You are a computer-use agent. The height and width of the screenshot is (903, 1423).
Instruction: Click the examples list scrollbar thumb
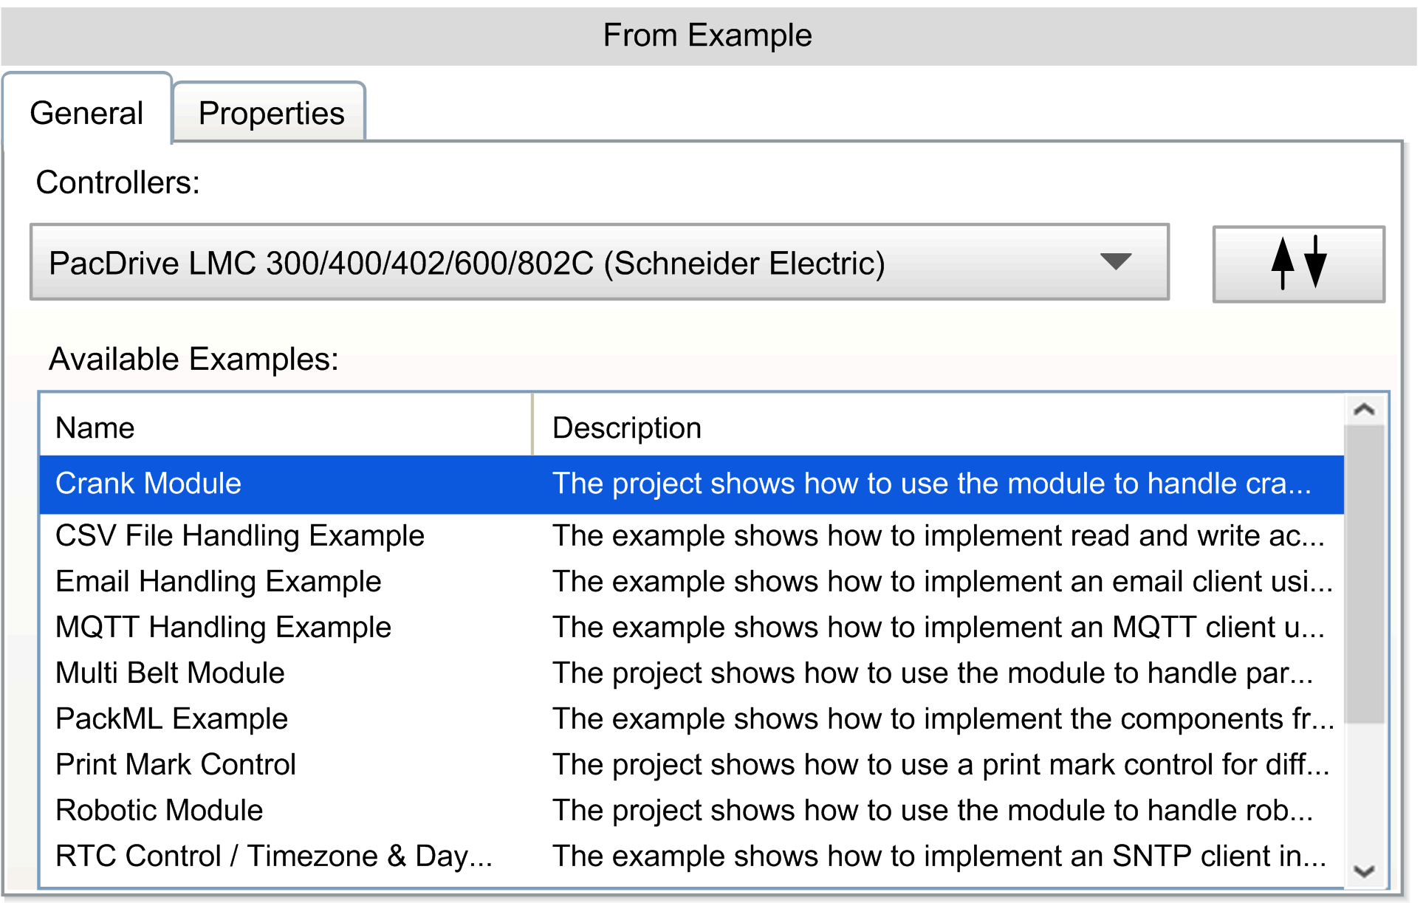click(x=1363, y=572)
